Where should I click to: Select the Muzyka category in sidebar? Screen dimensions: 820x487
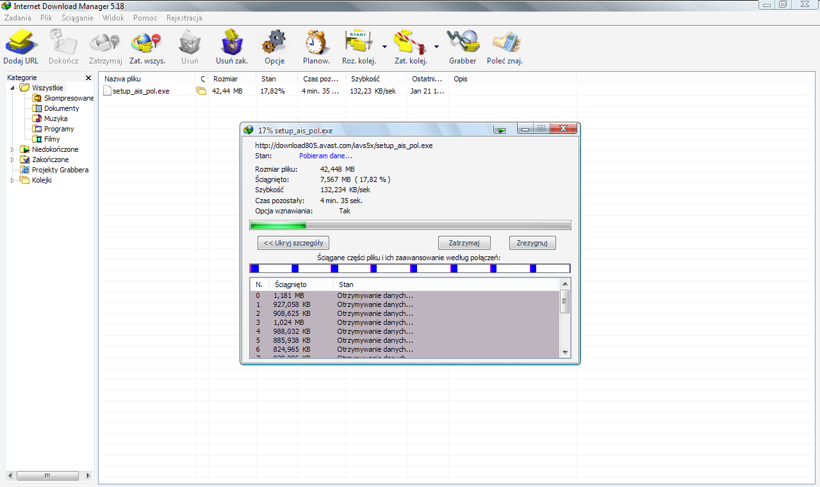tap(56, 119)
